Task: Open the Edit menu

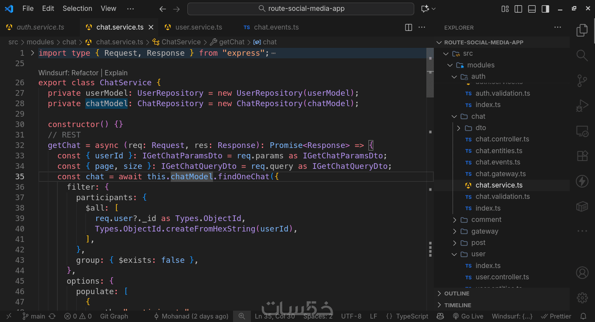Action: [x=48, y=9]
